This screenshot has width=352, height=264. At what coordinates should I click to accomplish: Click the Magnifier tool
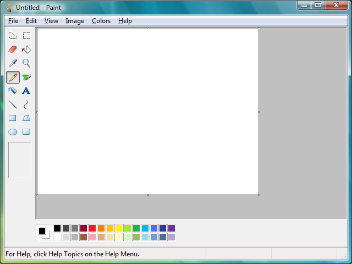click(x=26, y=63)
